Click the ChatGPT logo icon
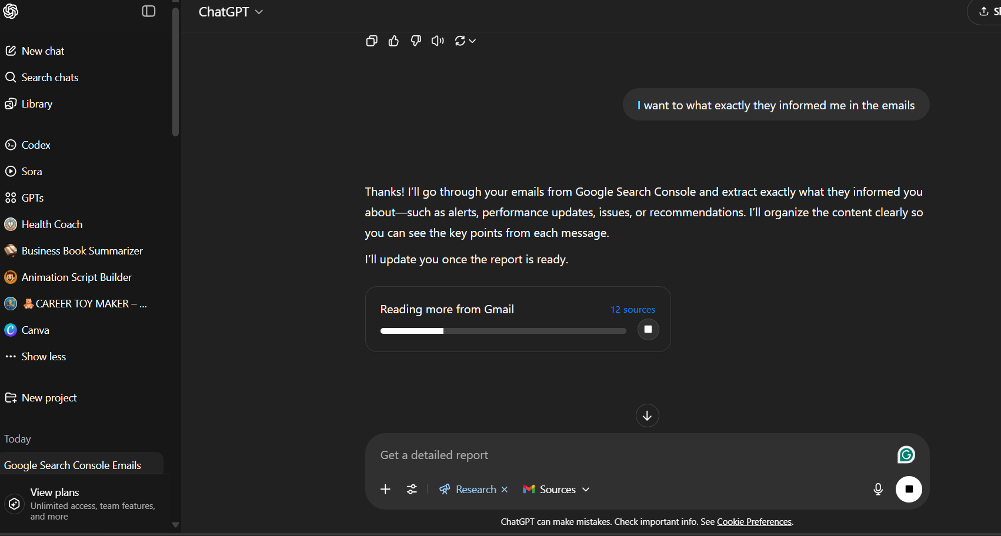This screenshot has width=1001, height=536. [x=11, y=11]
